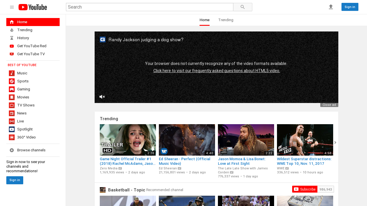Switch to the Trending tab
This screenshot has height=206, width=367.
[x=226, y=20]
